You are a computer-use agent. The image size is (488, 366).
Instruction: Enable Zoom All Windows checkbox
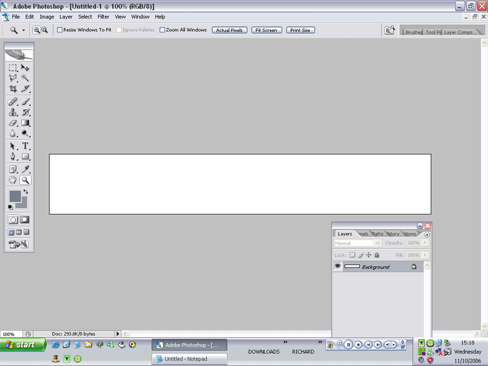click(x=162, y=30)
